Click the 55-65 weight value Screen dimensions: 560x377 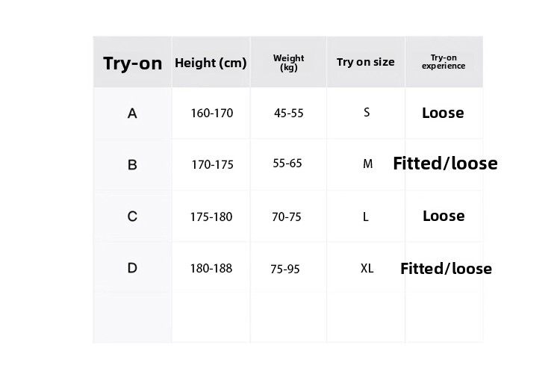tap(287, 163)
